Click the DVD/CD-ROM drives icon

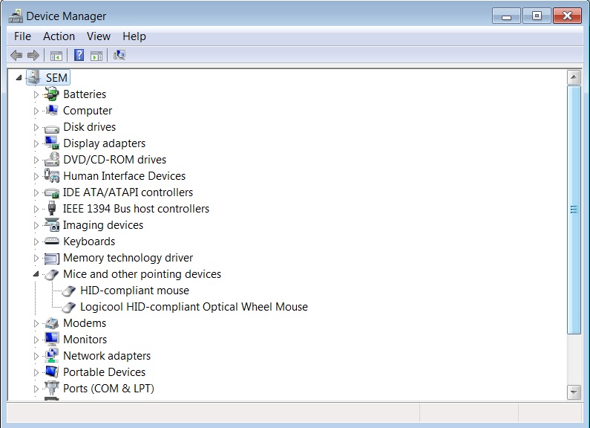click(51, 159)
